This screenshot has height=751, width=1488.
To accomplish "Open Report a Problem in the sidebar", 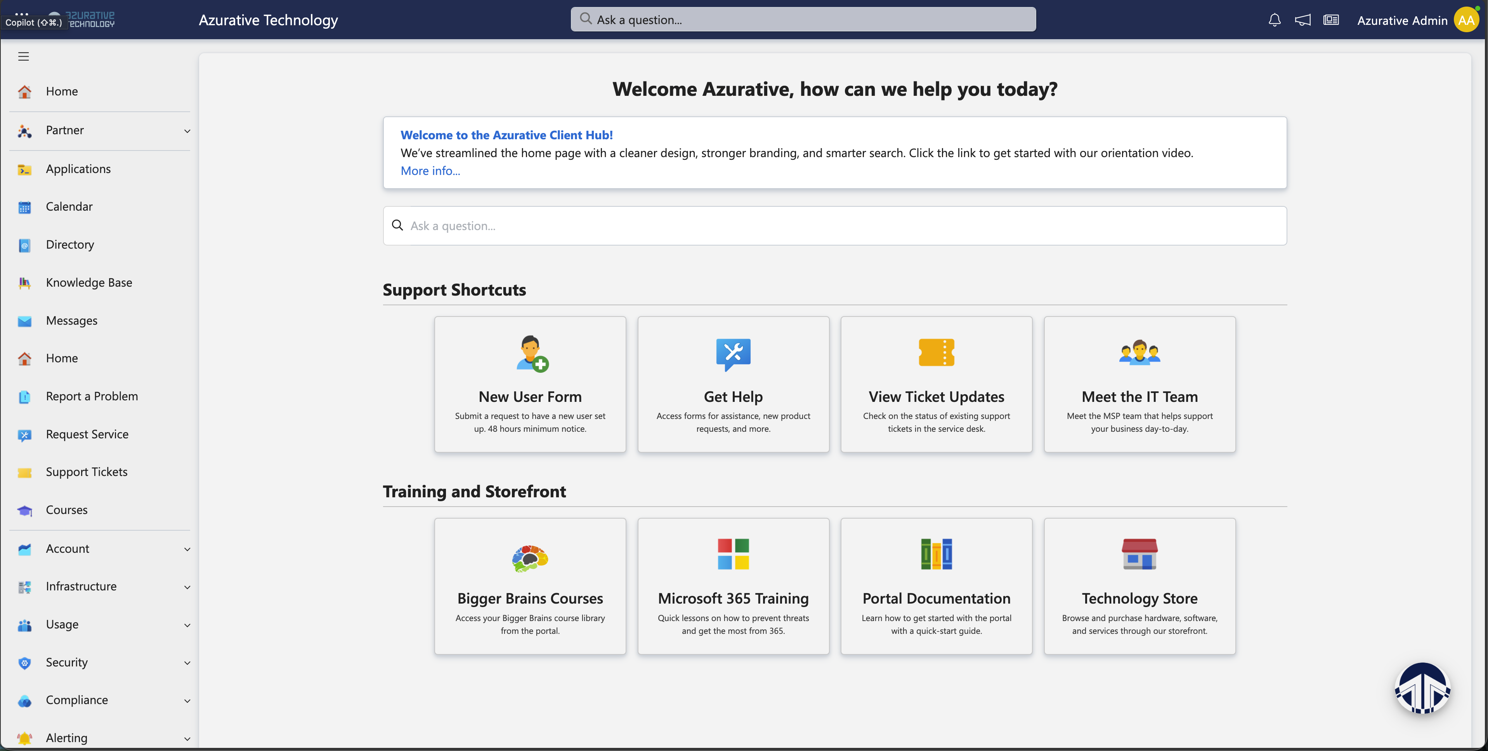I will click(91, 396).
